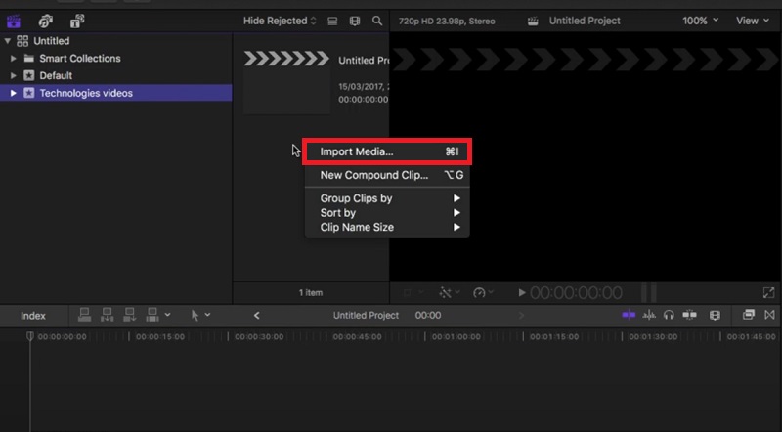Select Technologies videos event row
The height and width of the screenshot is (432, 782).
click(x=115, y=93)
